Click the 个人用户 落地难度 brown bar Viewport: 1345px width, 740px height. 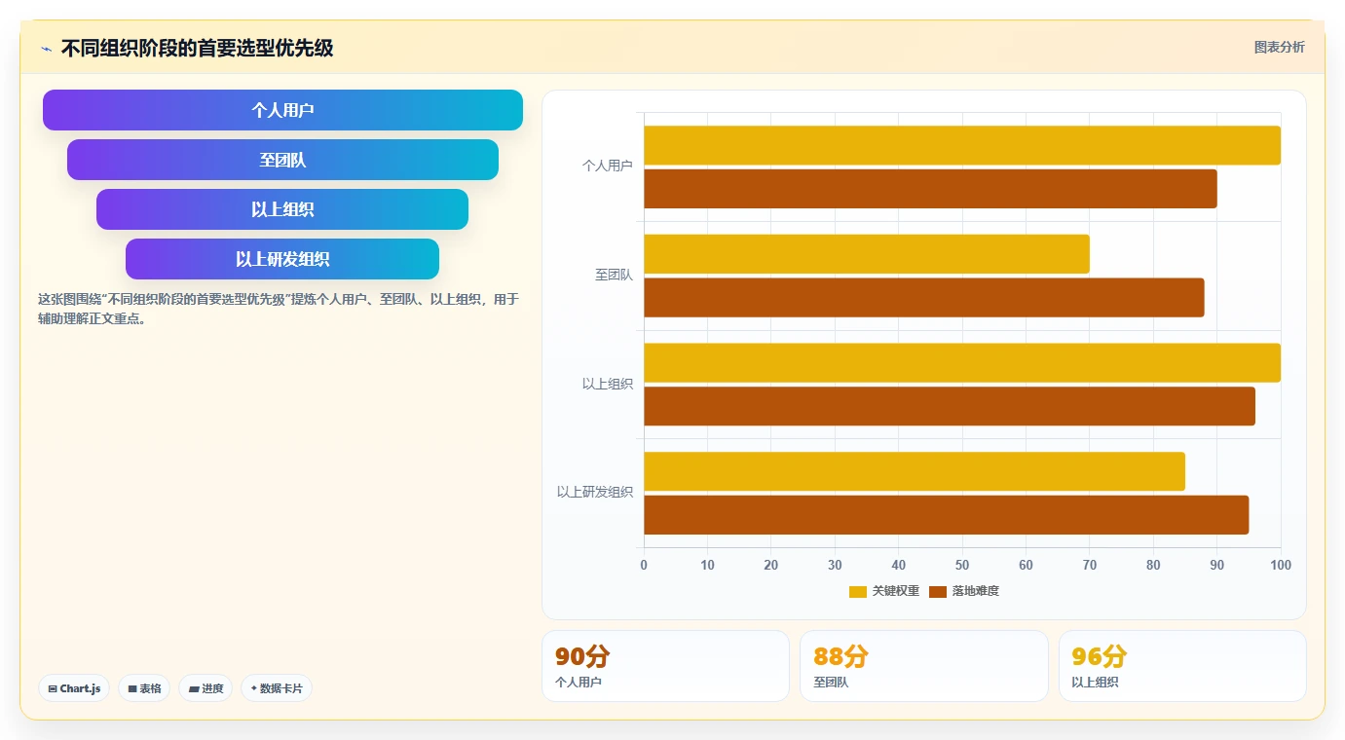pyautogui.click(x=930, y=189)
